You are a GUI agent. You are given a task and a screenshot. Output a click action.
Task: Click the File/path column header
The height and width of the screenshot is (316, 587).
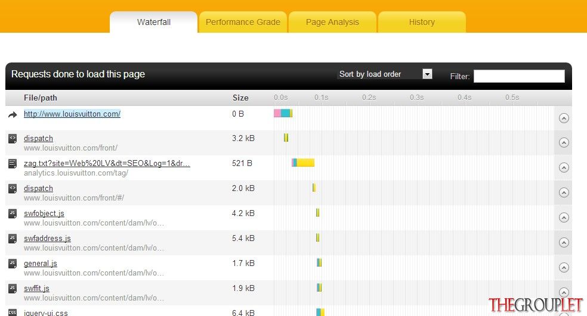point(41,98)
